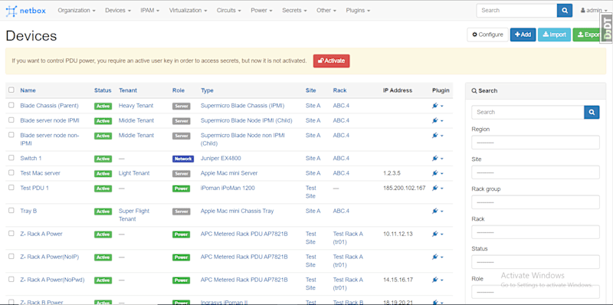
Task: Open plugin icon for Tray B
Action: 434,212
